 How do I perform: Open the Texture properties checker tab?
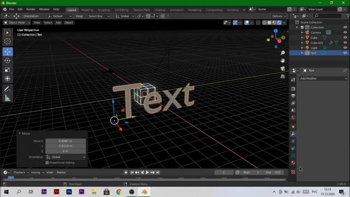[x=293, y=172]
